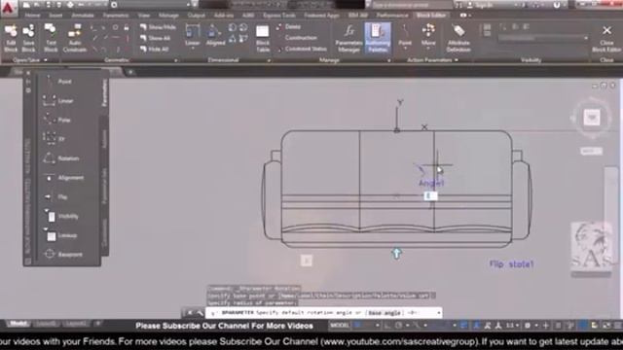The image size is (623, 350).
Task: Expand the Action Parameters panel dropdown
Action: pyautogui.click(x=457, y=60)
